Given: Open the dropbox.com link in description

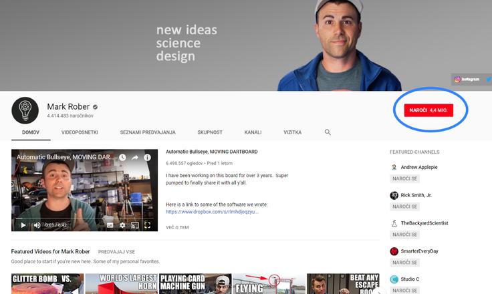Looking at the screenshot, I should click(x=212, y=212).
